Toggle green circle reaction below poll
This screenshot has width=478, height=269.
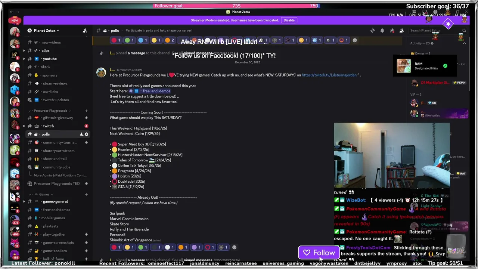[x=143, y=247]
